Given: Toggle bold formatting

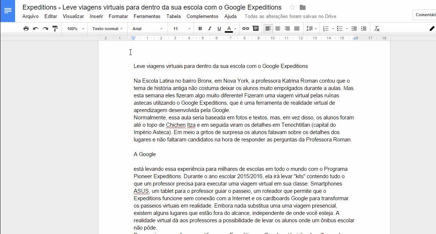Looking at the screenshot, I should click(x=200, y=29).
